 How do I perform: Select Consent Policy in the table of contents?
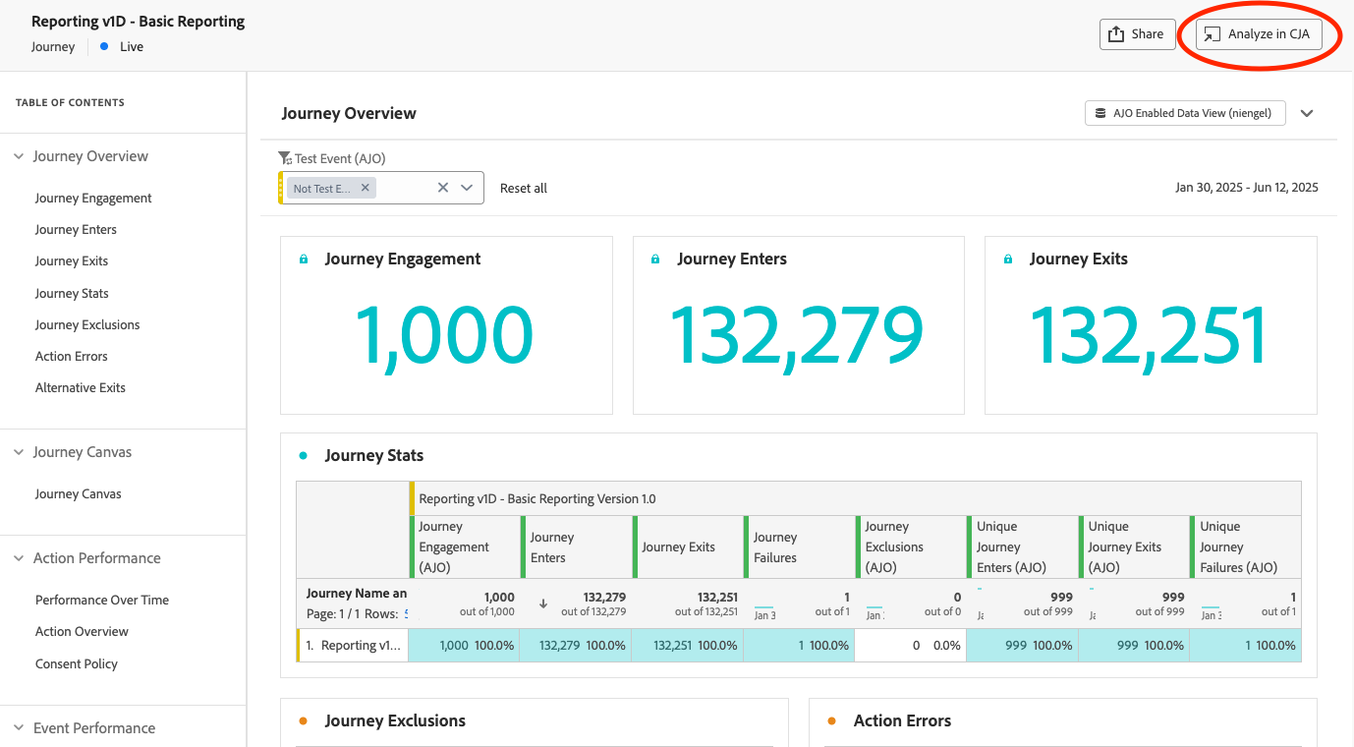(x=76, y=663)
